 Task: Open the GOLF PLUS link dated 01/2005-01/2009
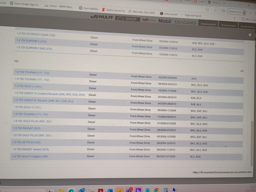pyautogui.click(x=33, y=121)
